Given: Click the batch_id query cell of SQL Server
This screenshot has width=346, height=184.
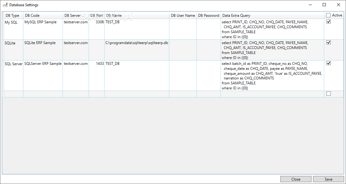Looking at the screenshot, I should [x=273, y=75].
